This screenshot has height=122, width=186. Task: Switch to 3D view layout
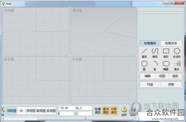pyautogui.click(x=21, y=111)
